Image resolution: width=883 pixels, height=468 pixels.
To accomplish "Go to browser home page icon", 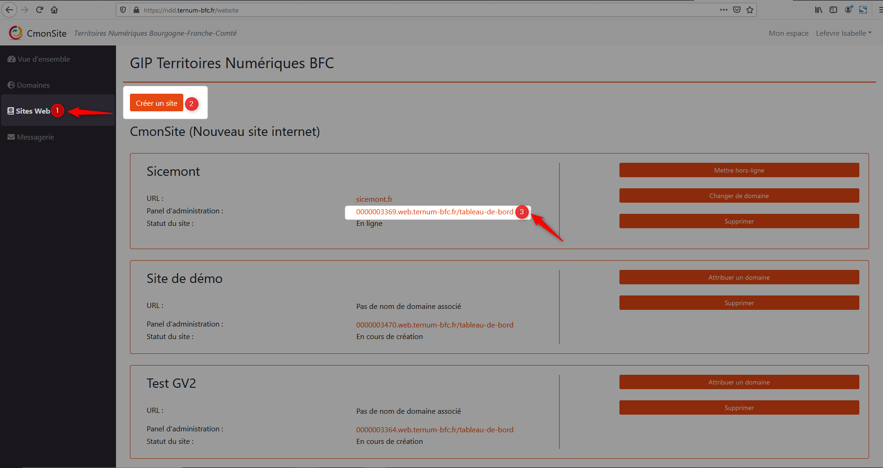I will 54,10.
